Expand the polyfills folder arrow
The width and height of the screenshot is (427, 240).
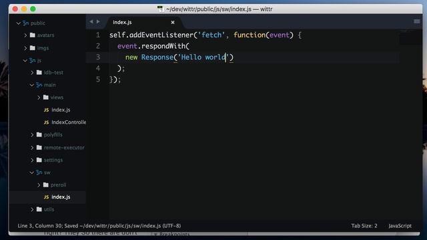pos(32,135)
